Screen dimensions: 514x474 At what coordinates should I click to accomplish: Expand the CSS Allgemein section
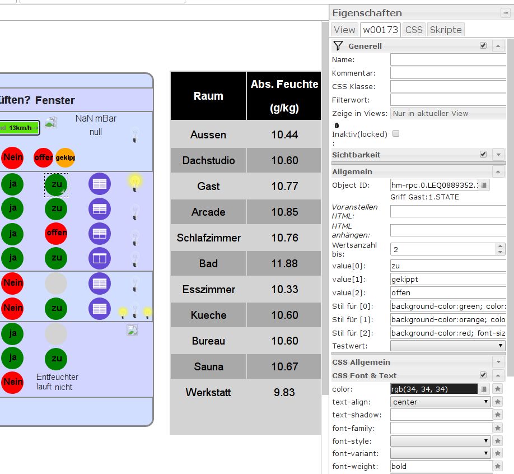point(498,362)
